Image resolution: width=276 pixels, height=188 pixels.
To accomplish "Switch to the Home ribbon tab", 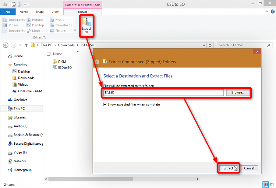I will click(x=24, y=12).
